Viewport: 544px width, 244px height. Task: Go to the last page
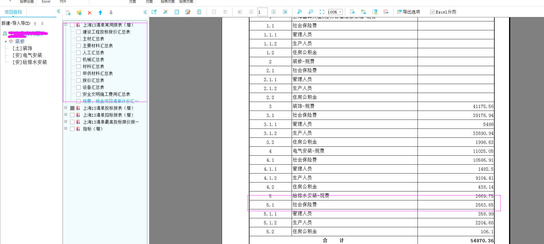click(x=285, y=12)
